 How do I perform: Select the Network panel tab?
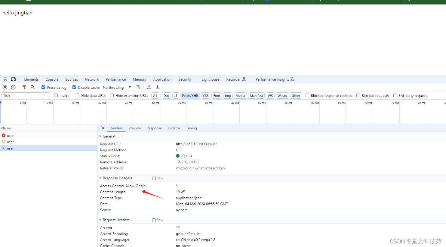92,79
